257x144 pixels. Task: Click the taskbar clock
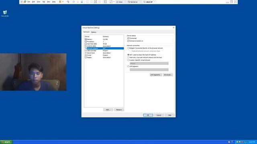252,142
